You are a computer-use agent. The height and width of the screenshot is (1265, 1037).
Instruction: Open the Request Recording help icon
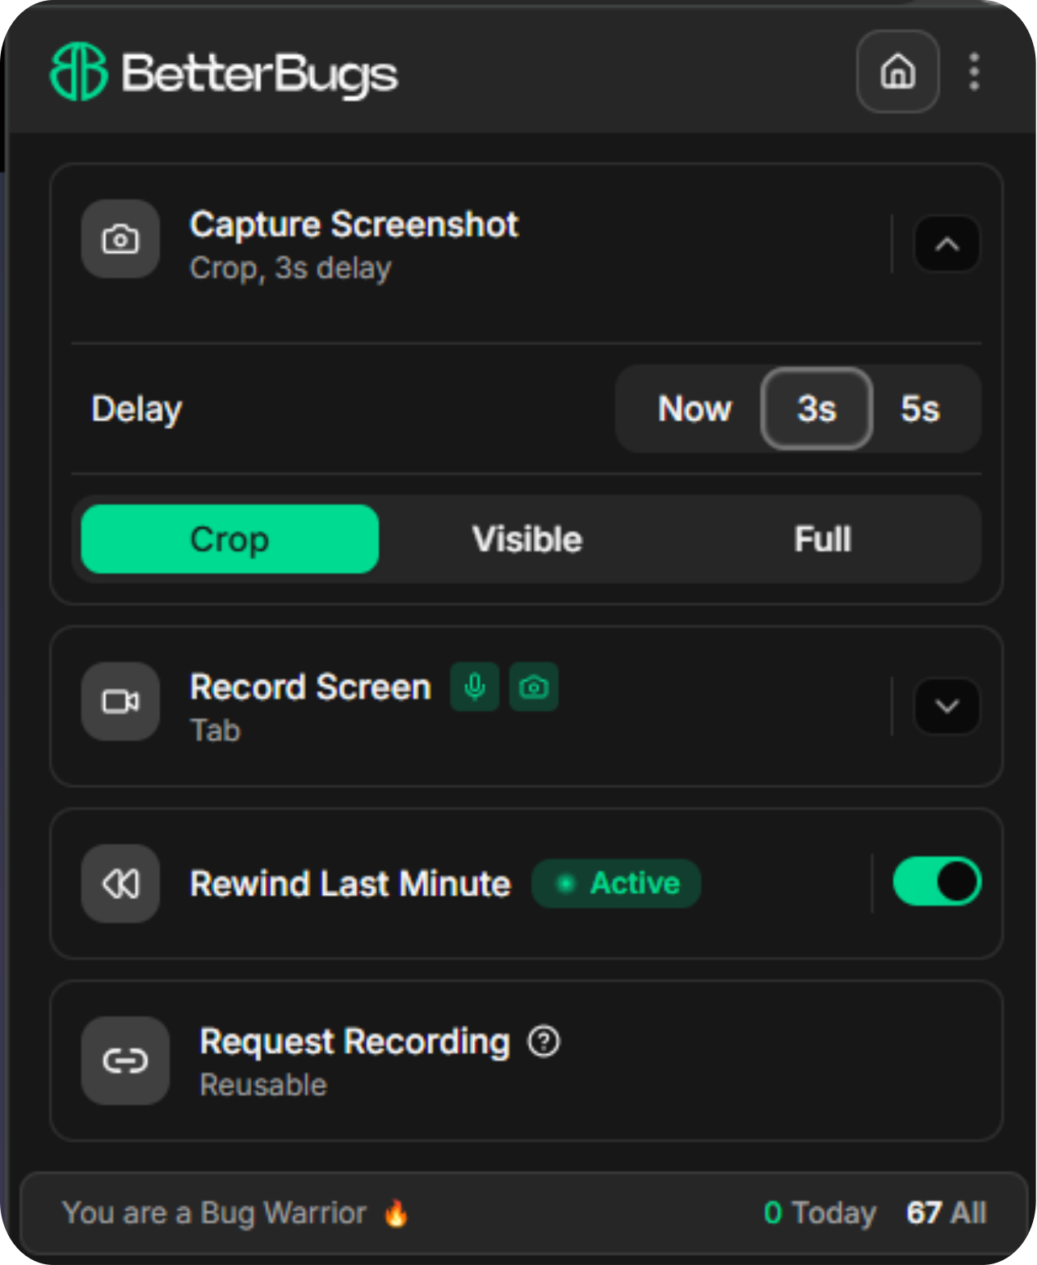(x=544, y=1041)
